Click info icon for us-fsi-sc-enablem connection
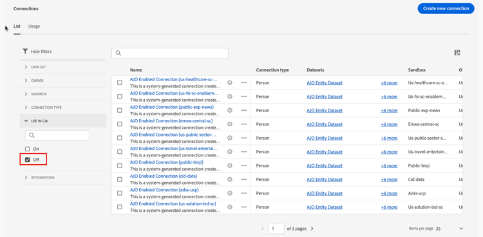 229,97
